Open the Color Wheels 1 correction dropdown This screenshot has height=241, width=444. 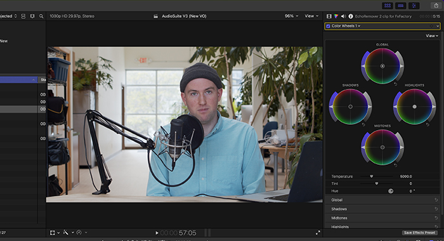pyautogui.click(x=346, y=26)
